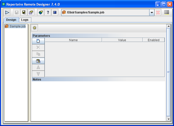Screen dimensions: 174x126
Task: Add a new parameter with page icon
Action: point(38,41)
